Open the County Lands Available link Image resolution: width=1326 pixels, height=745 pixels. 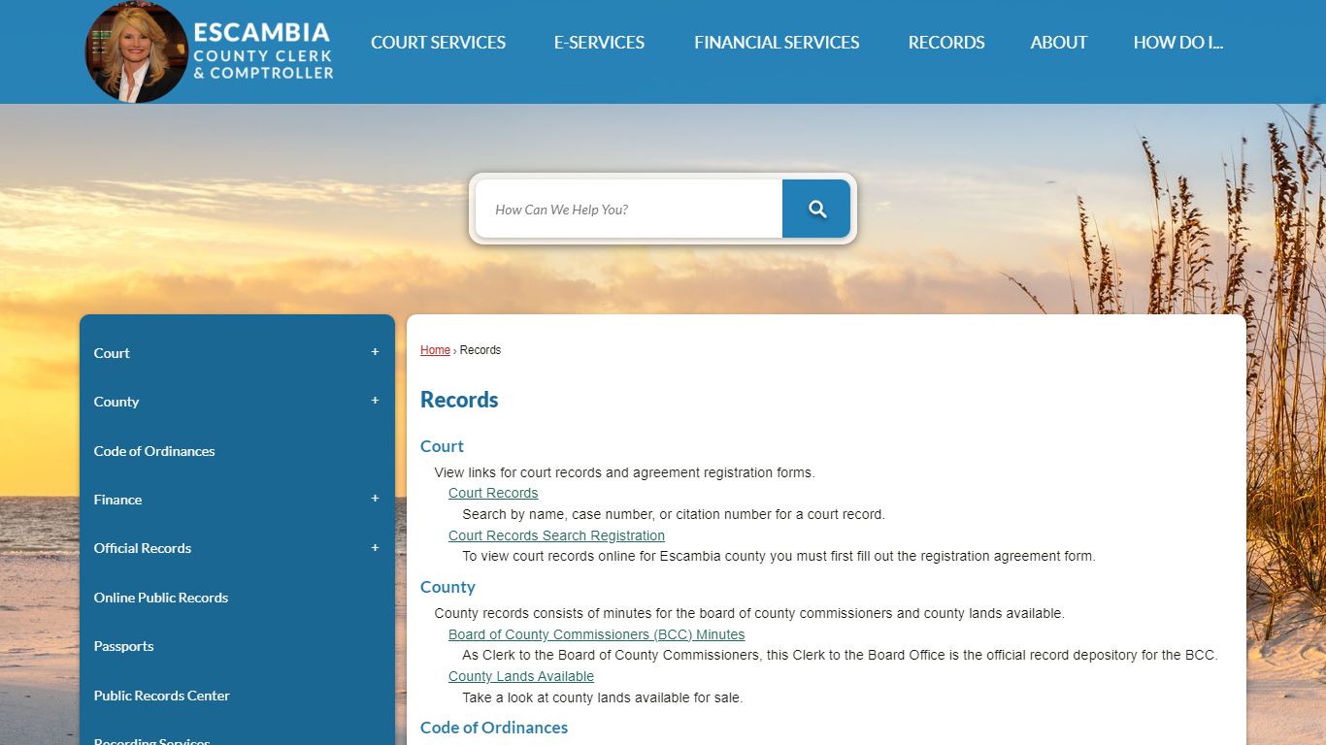[521, 676]
